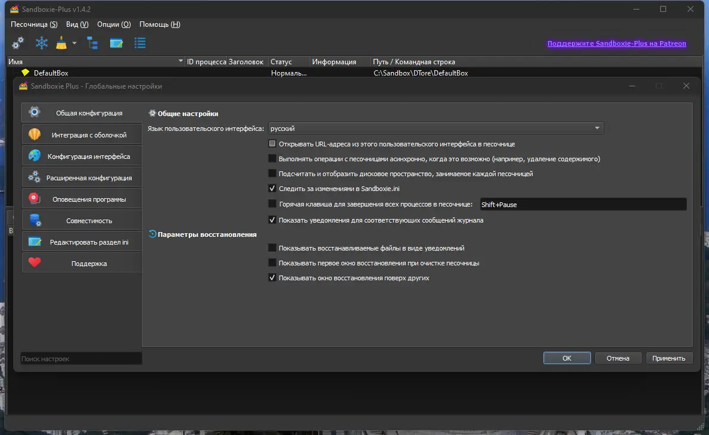Enable Показывать первое окно восстановления checkbox
Viewport: 709px width, 435px height.
pos(272,263)
